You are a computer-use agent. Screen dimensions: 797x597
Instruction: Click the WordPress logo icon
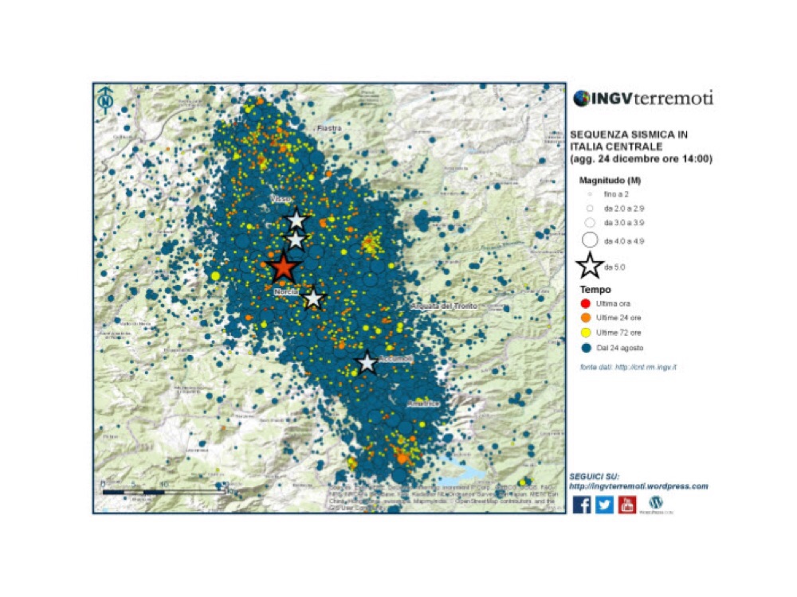pos(656,503)
